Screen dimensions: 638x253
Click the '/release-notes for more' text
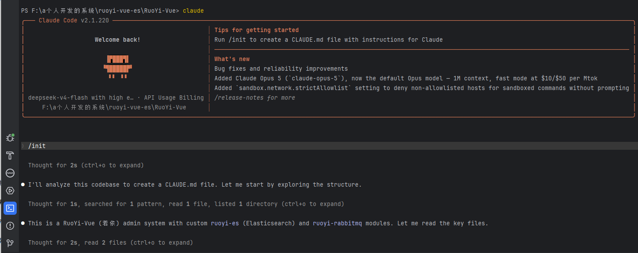point(254,98)
